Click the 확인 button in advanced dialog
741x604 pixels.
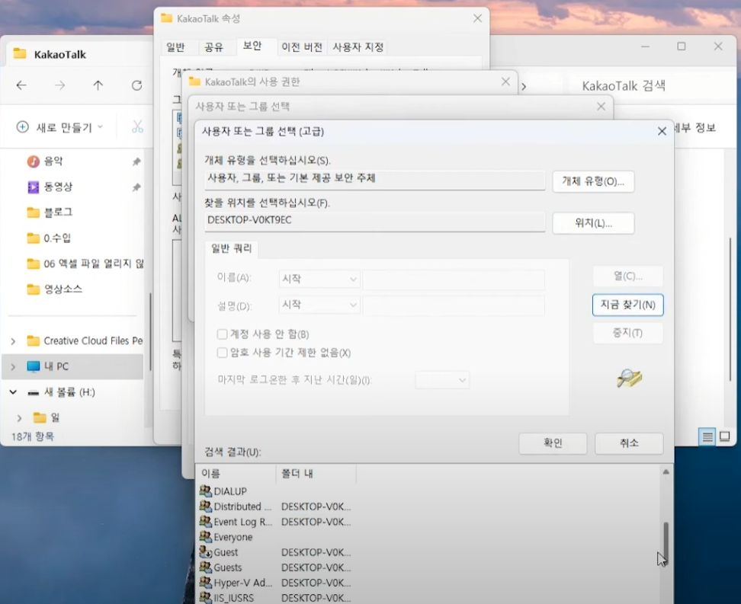click(553, 443)
